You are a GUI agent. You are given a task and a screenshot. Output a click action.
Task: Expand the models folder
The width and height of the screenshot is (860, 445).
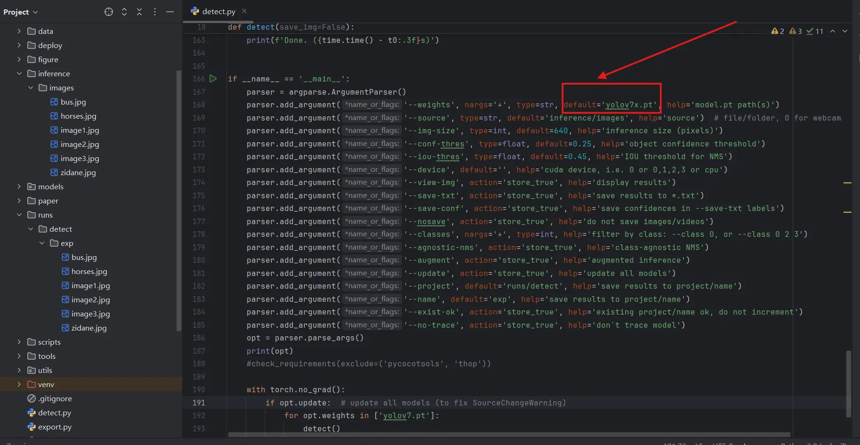(19, 186)
